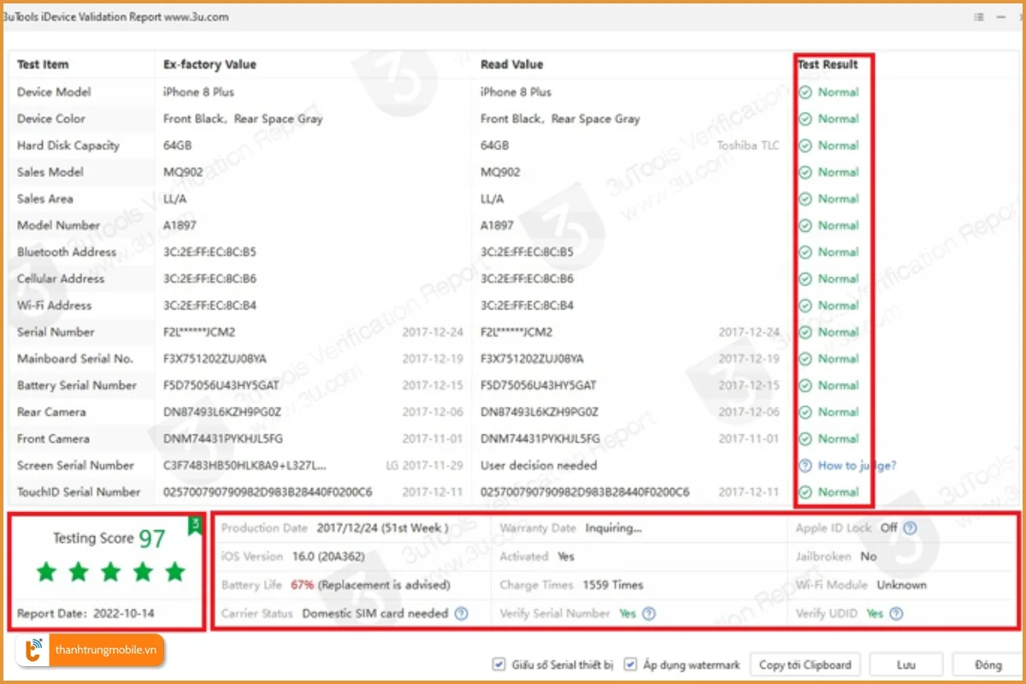Open the list menu icon in title bar
The width and height of the screenshot is (1026, 684).
click(x=979, y=17)
